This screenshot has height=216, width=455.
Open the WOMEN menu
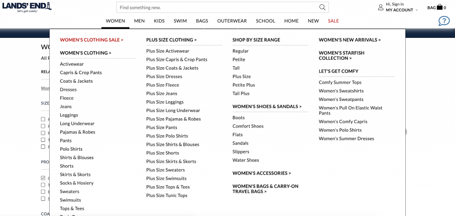115,21
